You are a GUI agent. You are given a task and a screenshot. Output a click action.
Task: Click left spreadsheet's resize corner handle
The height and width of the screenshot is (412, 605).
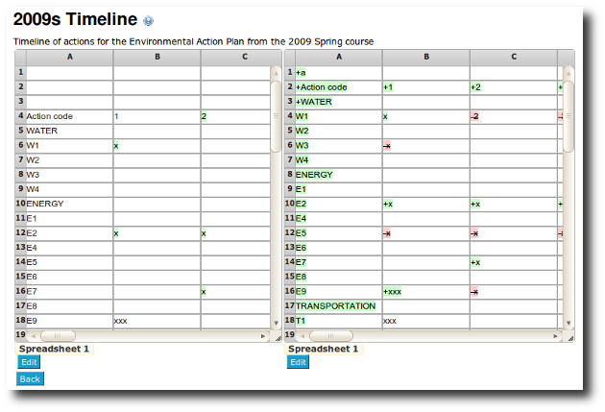[278, 338]
